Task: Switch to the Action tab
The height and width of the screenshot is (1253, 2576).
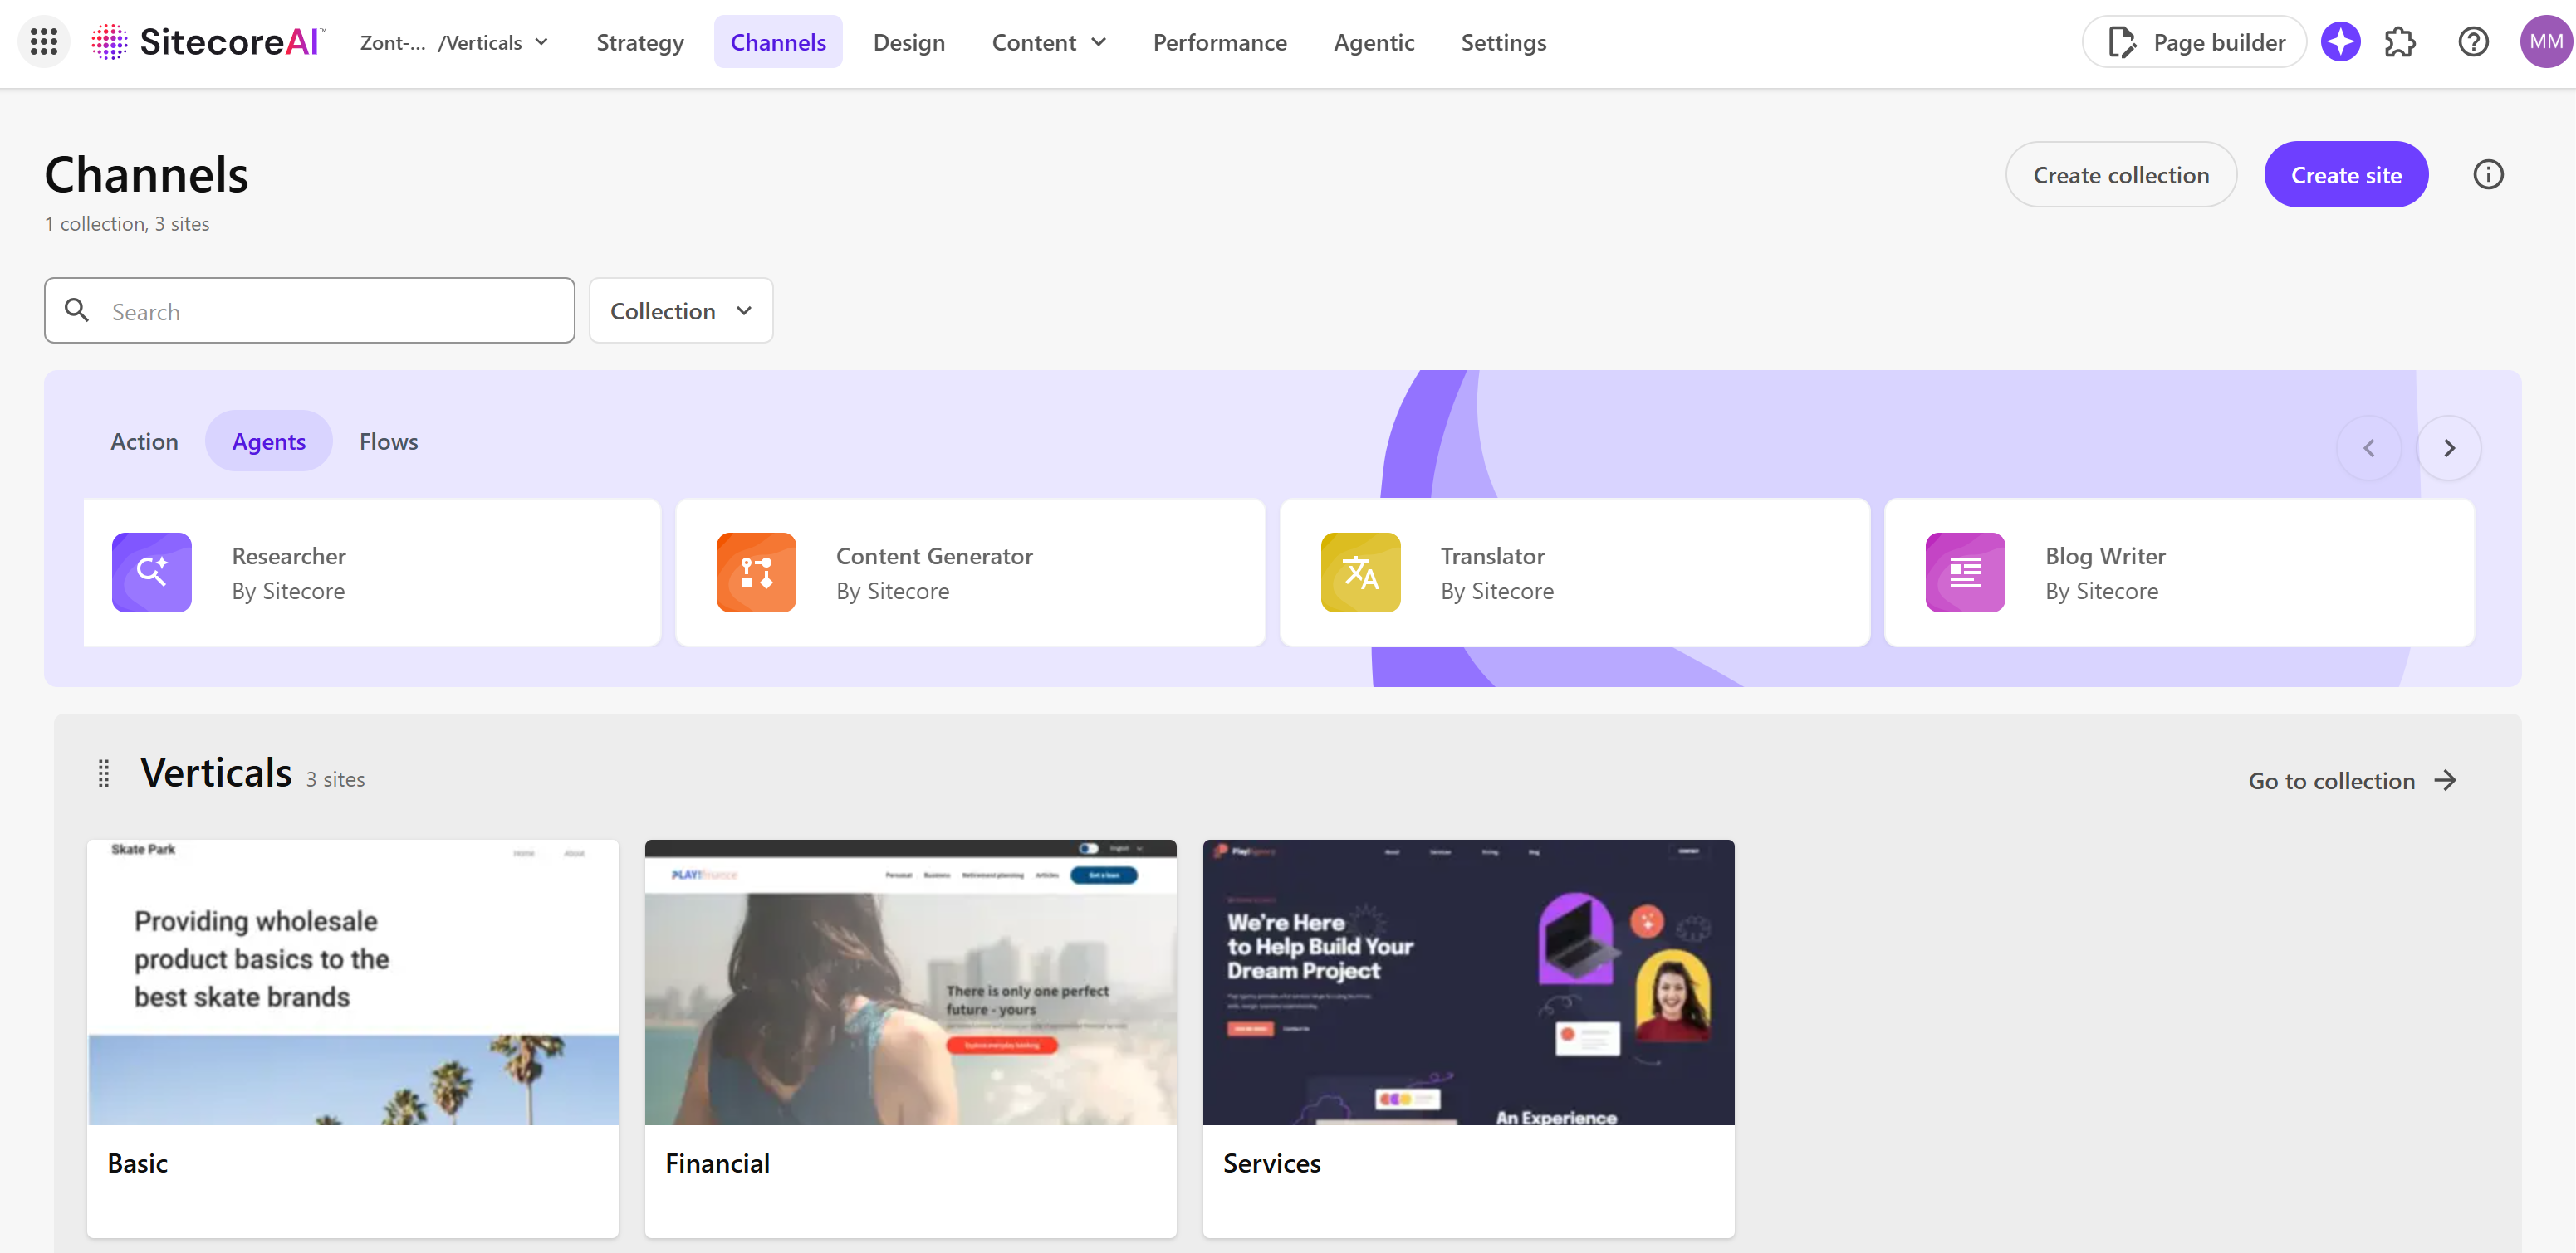Action: coord(144,441)
